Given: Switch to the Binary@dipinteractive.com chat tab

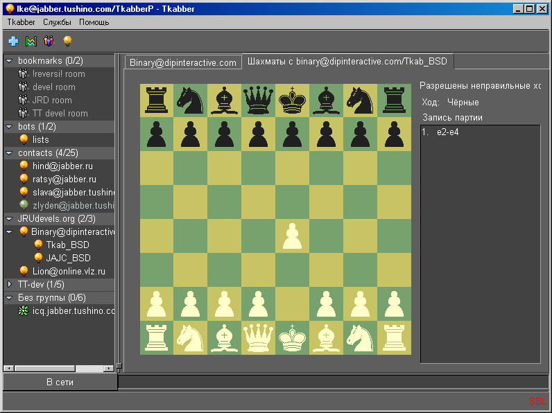Looking at the screenshot, I should (183, 62).
